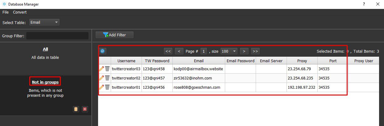Select the Not in groups filter
The height and width of the screenshot is (126, 384).
[45, 82]
